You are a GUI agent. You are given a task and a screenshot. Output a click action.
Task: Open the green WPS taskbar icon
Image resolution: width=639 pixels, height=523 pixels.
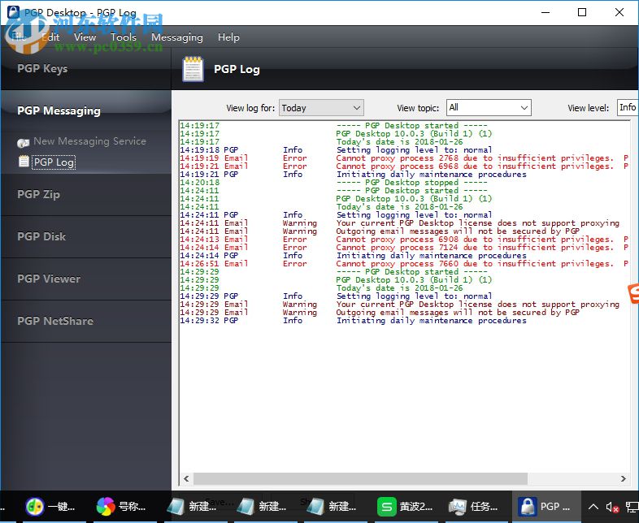pyautogui.click(x=386, y=507)
